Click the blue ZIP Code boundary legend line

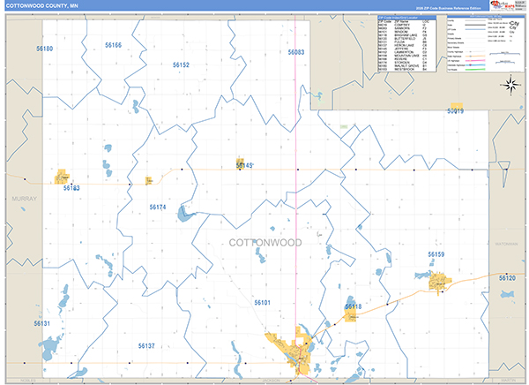tap(475, 29)
